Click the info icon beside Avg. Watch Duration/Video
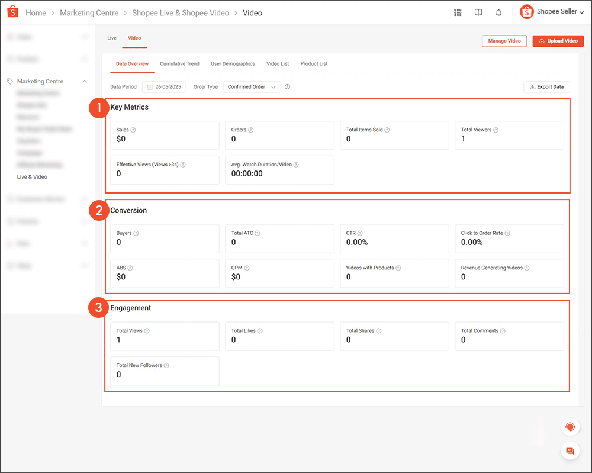This screenshot has height=473, width=592. point(297,165)
